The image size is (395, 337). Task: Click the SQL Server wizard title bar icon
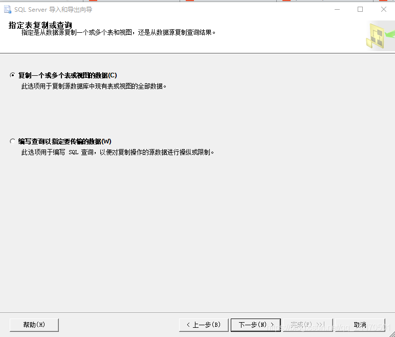7,9
